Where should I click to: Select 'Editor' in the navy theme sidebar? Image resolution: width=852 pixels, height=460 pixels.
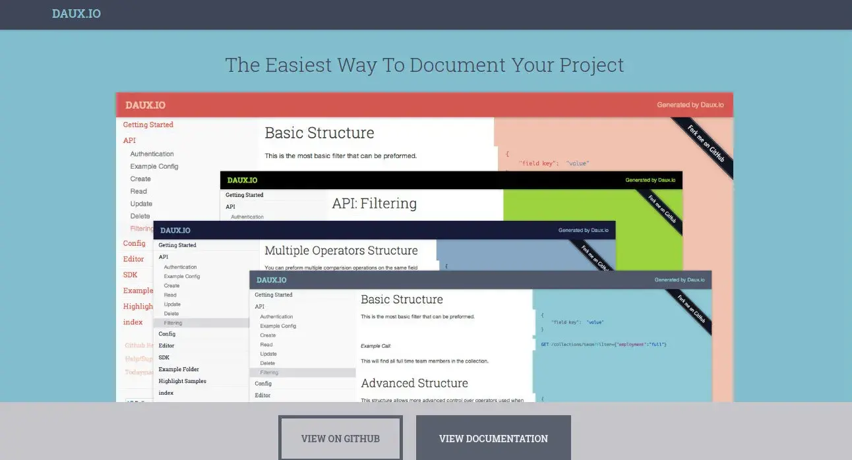(x=166, y=345)
